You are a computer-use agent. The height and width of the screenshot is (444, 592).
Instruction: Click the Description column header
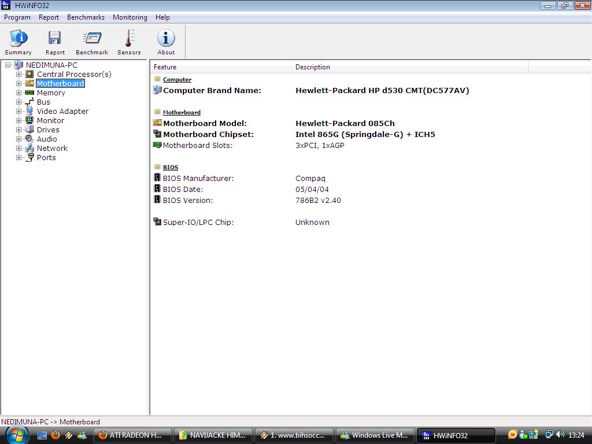click(x=410, y=67)
